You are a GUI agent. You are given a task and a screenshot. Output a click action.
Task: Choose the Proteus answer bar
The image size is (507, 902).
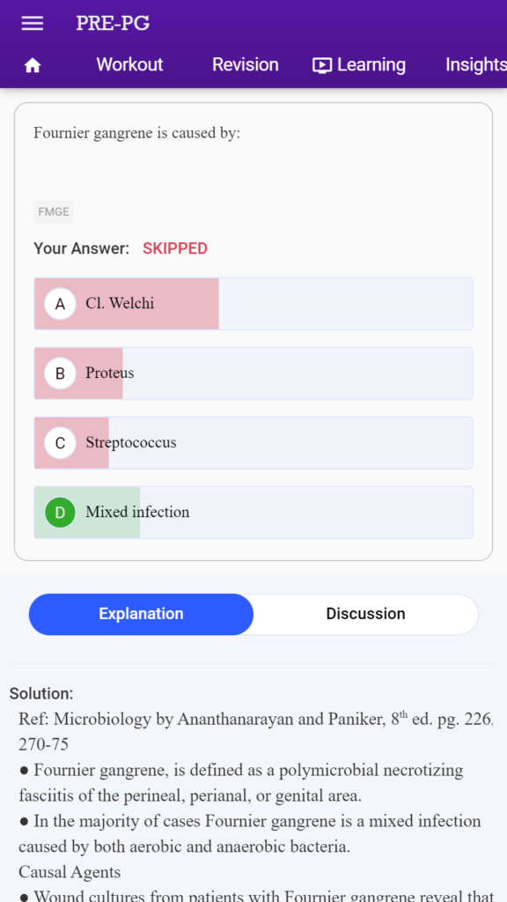(253, 373)
